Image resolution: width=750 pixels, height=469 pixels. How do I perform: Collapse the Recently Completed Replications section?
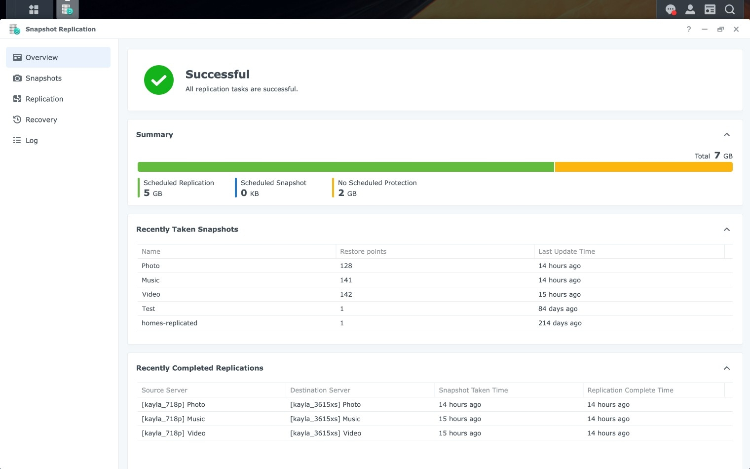tap(726, 368)
